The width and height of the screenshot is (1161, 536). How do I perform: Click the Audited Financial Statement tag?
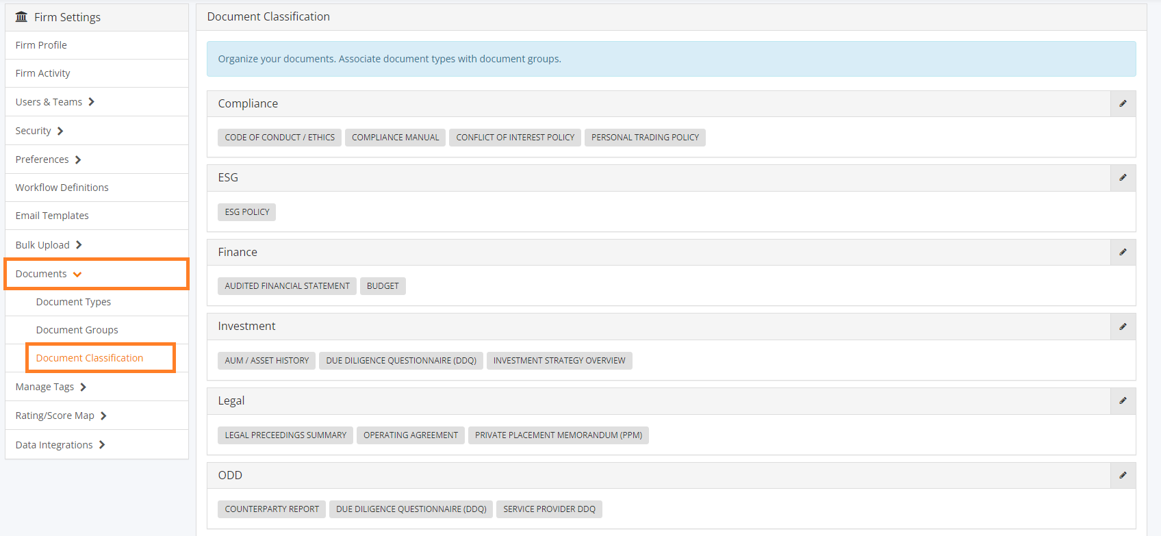pos(287,286)
